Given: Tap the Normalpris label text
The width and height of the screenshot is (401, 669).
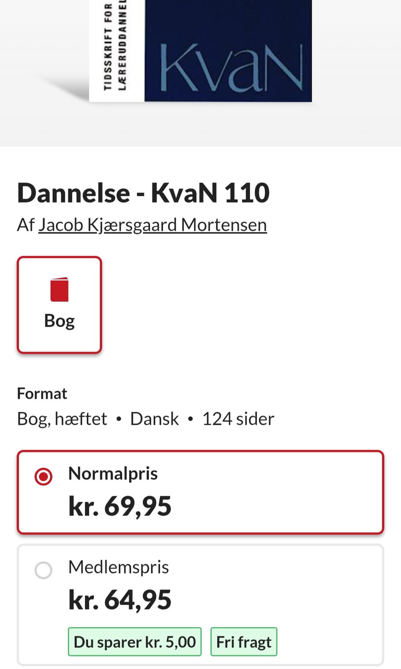Looking at the screenshot, I should coord(113,474).
